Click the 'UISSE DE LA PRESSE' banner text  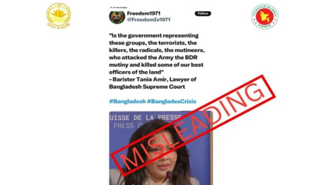pyautogui.click(x=145, y=117)
